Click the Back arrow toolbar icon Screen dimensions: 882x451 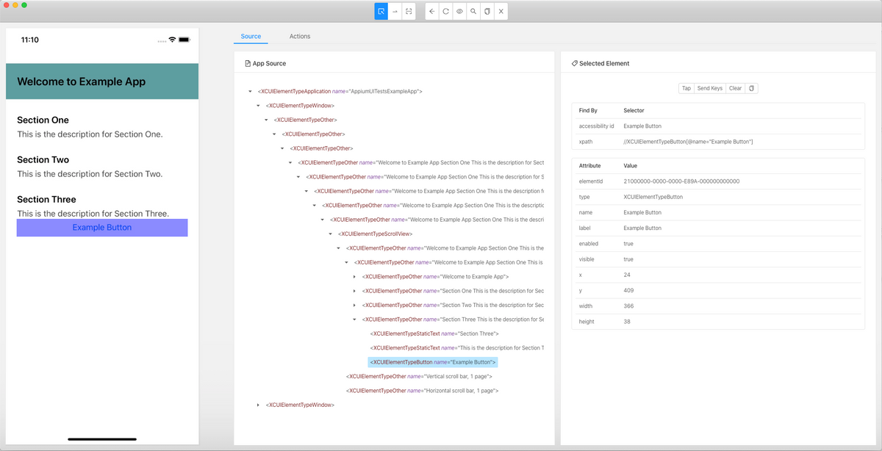431,12
